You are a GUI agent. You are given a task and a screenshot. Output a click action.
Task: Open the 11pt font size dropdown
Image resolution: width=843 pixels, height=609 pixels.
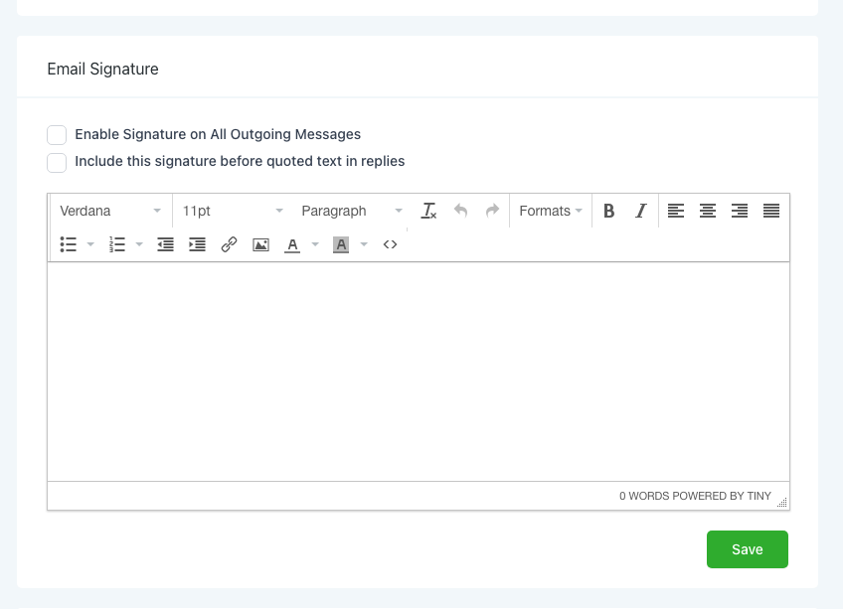(x=233, y=211)
